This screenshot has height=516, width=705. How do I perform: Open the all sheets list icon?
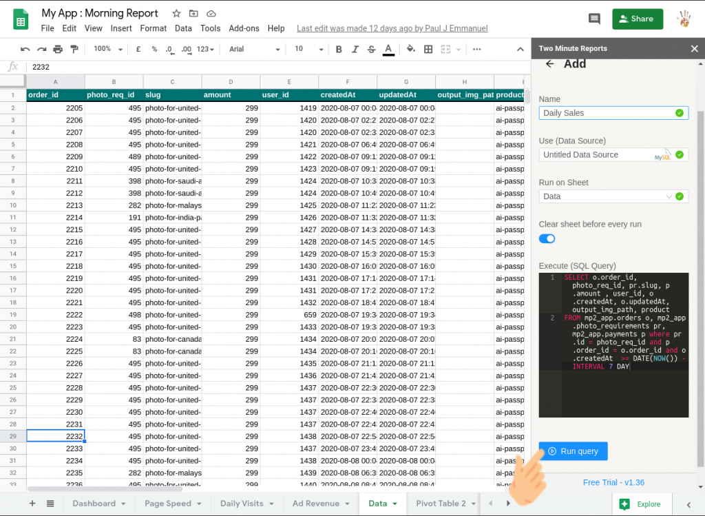(50, 504)
